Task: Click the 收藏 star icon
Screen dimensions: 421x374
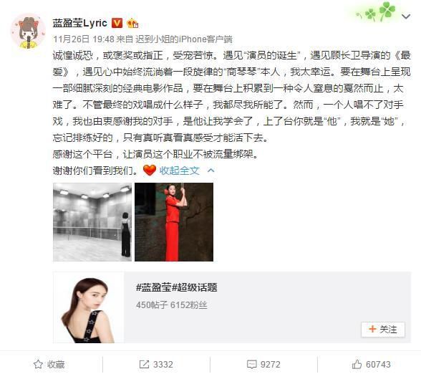Action: [38, 364]
